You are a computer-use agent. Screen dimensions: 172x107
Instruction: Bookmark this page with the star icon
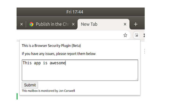(x=125, y=35)
